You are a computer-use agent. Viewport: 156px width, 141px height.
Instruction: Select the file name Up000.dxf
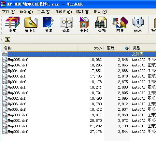(17, 76)
